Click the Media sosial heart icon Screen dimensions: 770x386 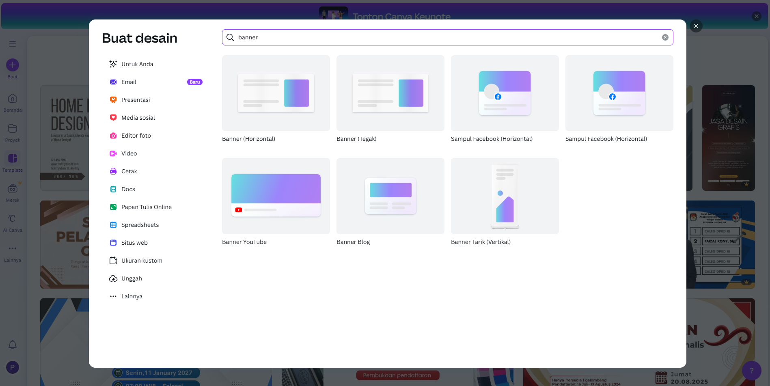click(113, 118)
